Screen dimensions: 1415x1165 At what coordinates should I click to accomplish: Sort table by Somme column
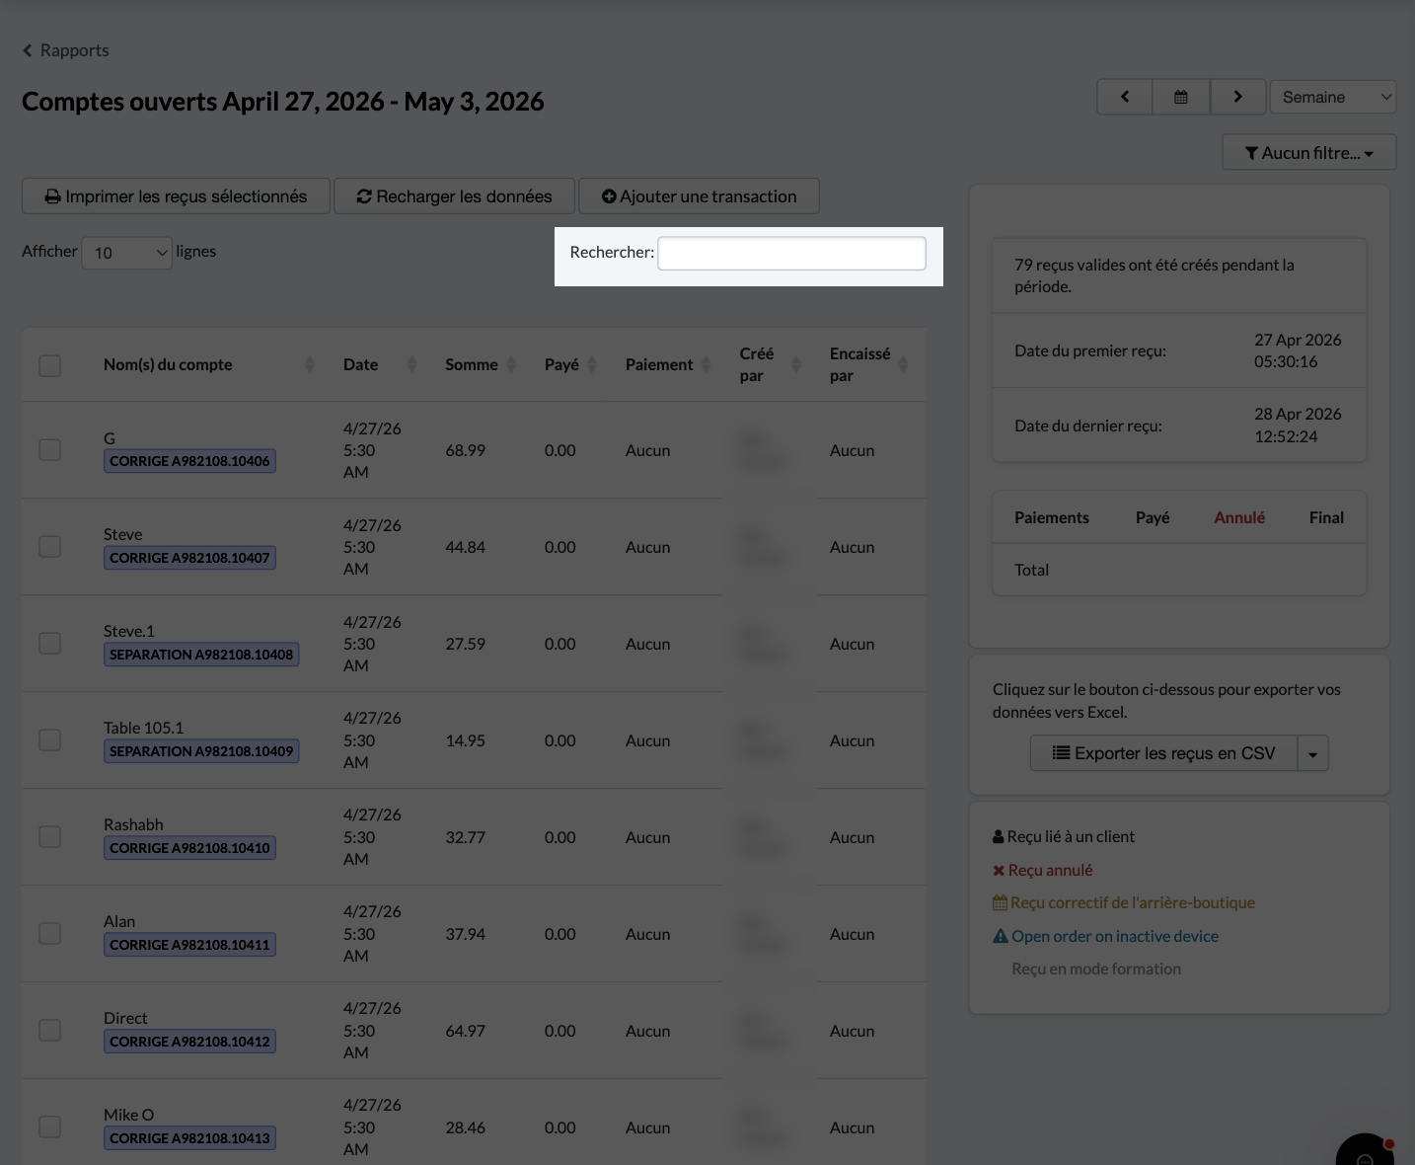481,364
